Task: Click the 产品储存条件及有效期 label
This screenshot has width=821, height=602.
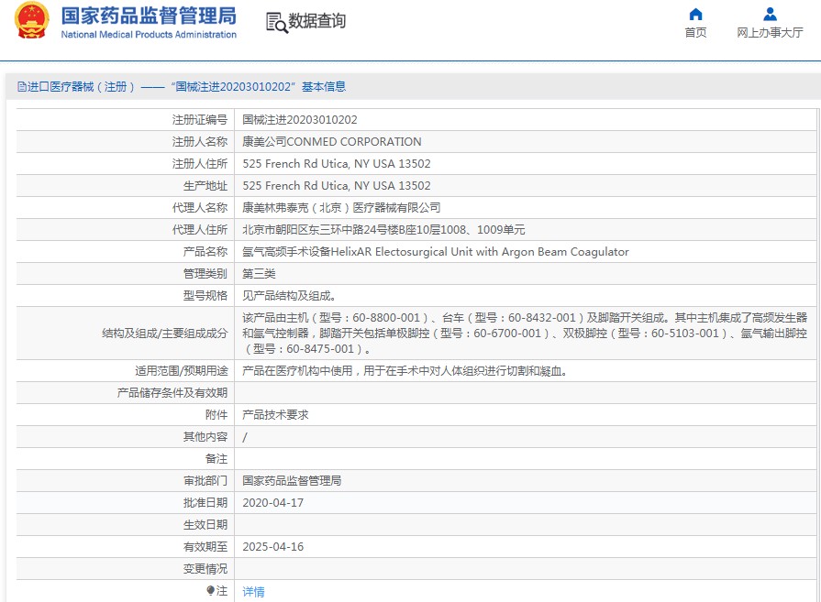Action: coord(172,393)
